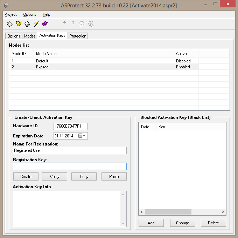Open the Options menu
The height and width of the screenshot is (238, 238).
(30, 14)
